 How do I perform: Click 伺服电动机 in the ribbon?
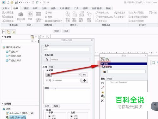coord(102,13)
